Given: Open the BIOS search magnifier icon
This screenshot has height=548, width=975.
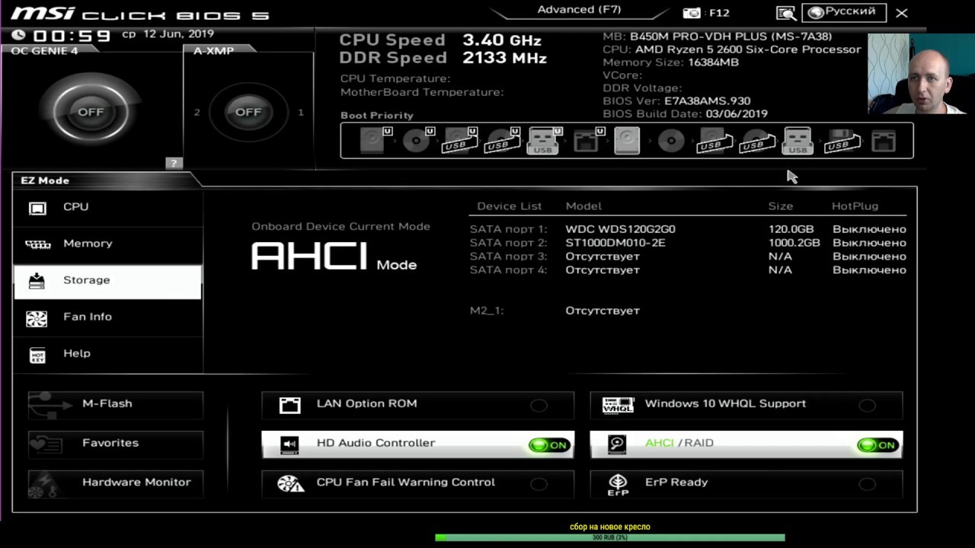Looking at the screenshot, I should (x=785, y=13).
